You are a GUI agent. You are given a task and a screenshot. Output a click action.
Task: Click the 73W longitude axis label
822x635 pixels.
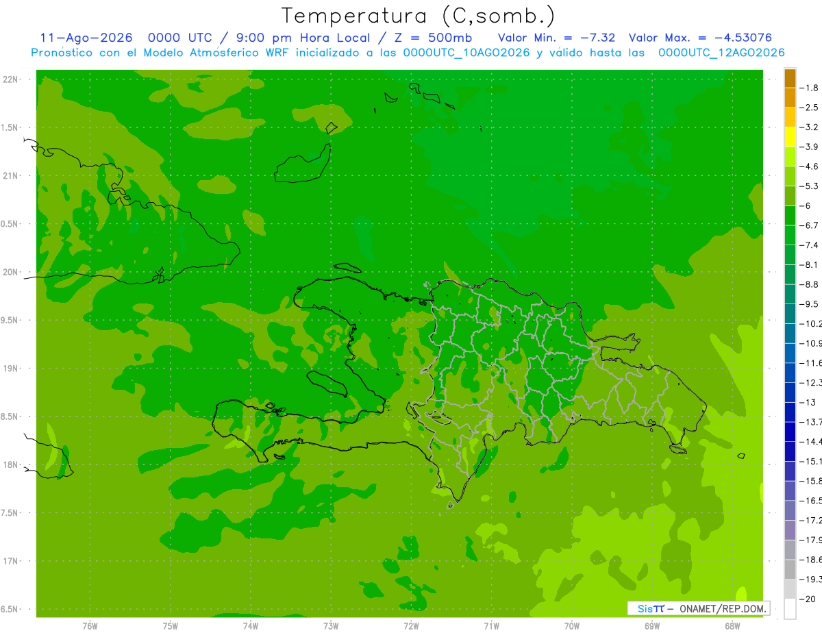(x=331, y=626)
